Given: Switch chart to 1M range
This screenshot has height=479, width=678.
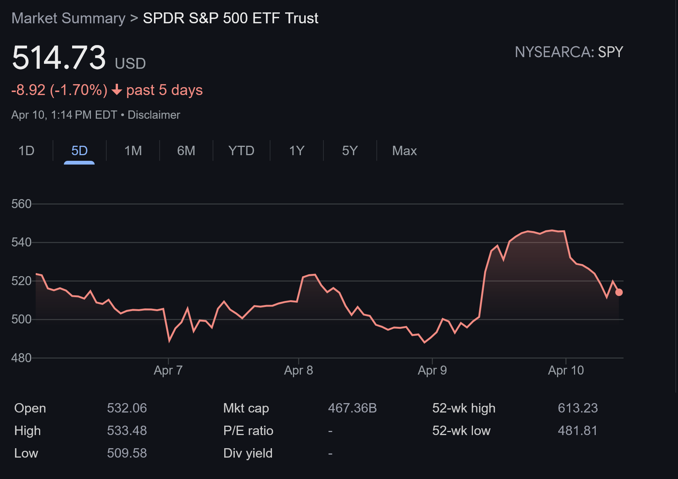Looking at the screenshot, I should click(x=133, y=151).
